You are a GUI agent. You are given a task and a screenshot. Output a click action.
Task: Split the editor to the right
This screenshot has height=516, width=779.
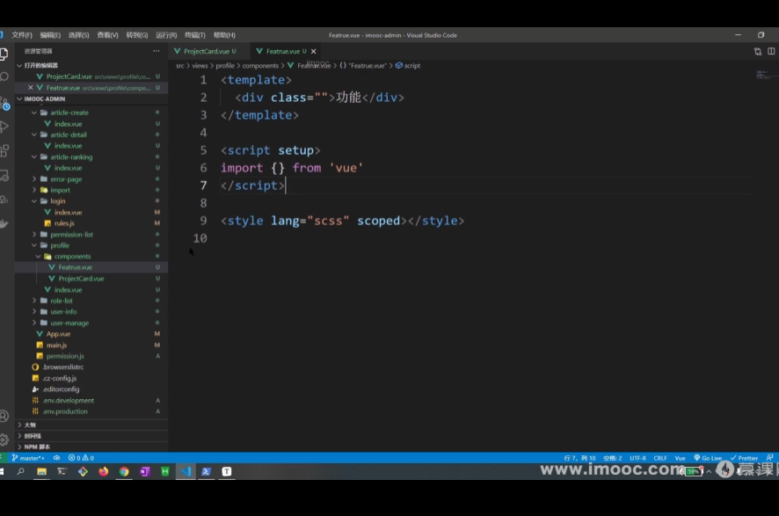[x=771, y=51]
